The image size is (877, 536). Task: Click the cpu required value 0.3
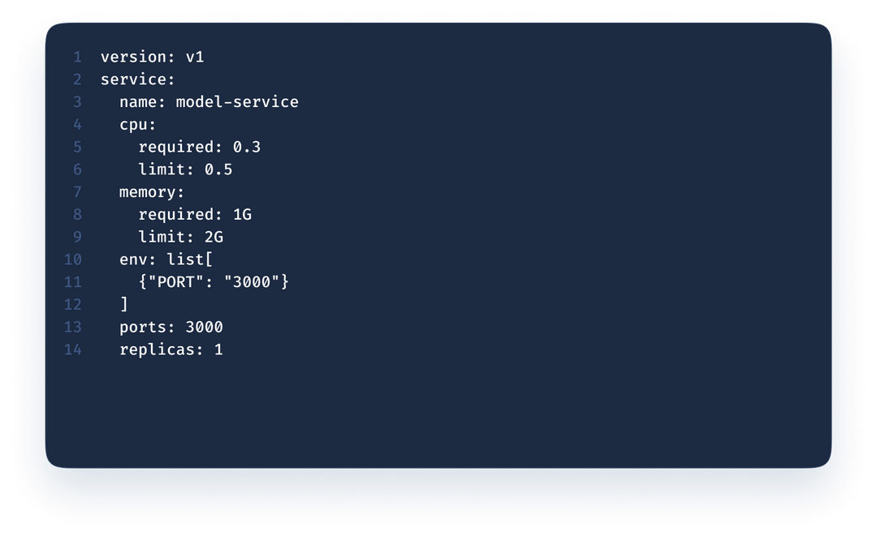point(247,148)
